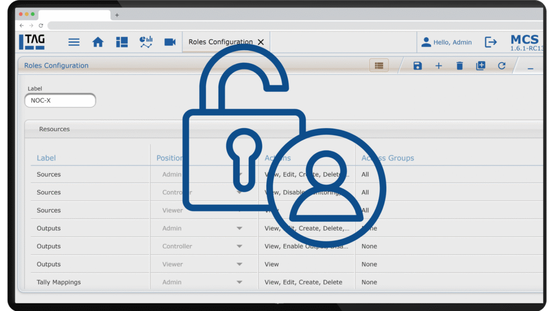Sort table by the Label column header
The width and height of the screenshot is (554, 311).
[x=46, y=158]
